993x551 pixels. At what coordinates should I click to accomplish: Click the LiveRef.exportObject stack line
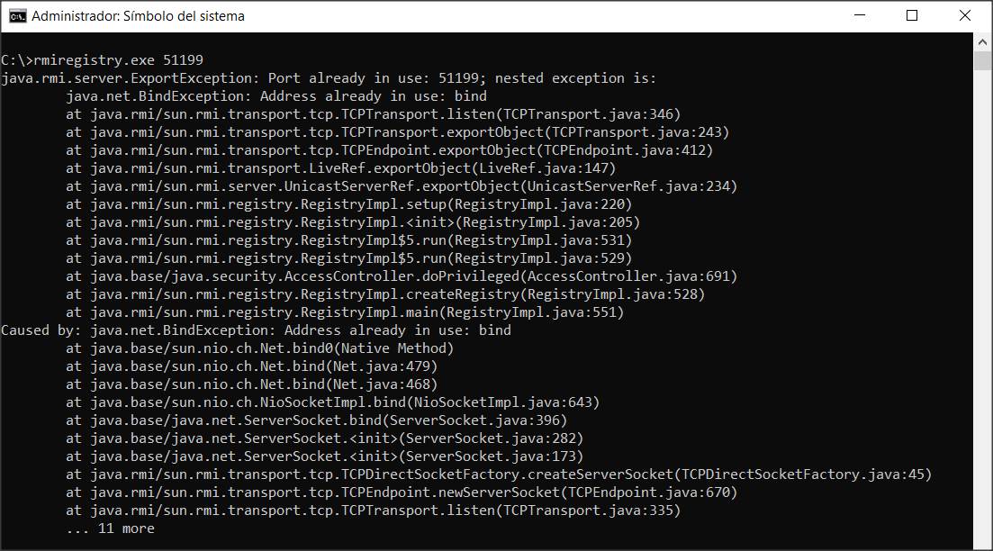click(x=340, y=168)
